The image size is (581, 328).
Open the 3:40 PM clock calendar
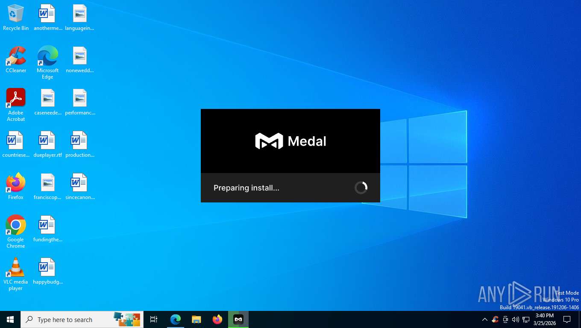(x=544, y=319)
